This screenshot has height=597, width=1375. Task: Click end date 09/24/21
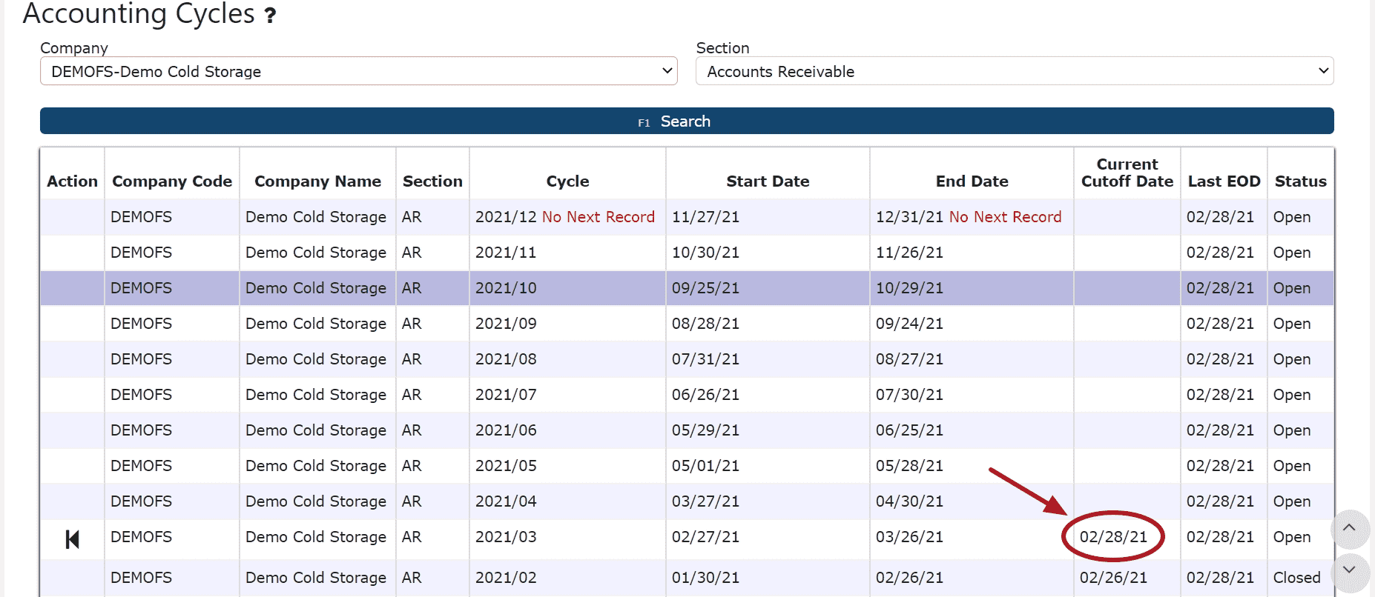(x=909, y=324)
